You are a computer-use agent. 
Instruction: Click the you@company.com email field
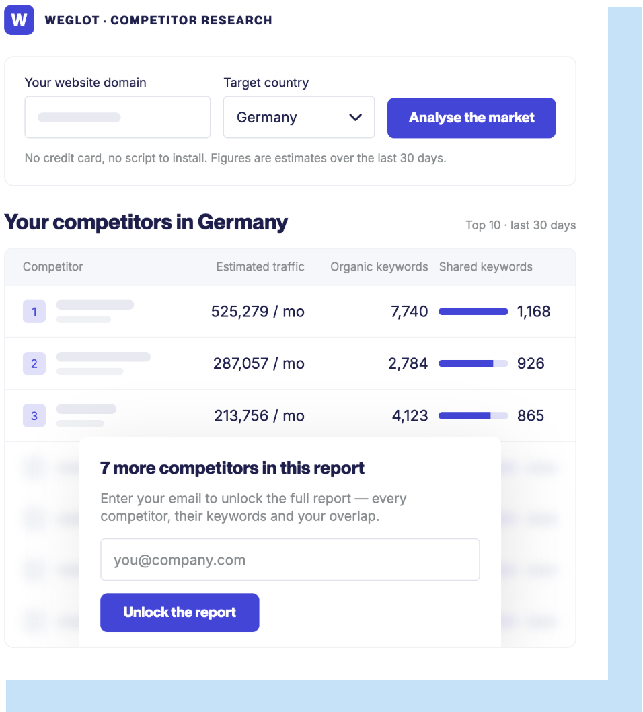[290, 559]
